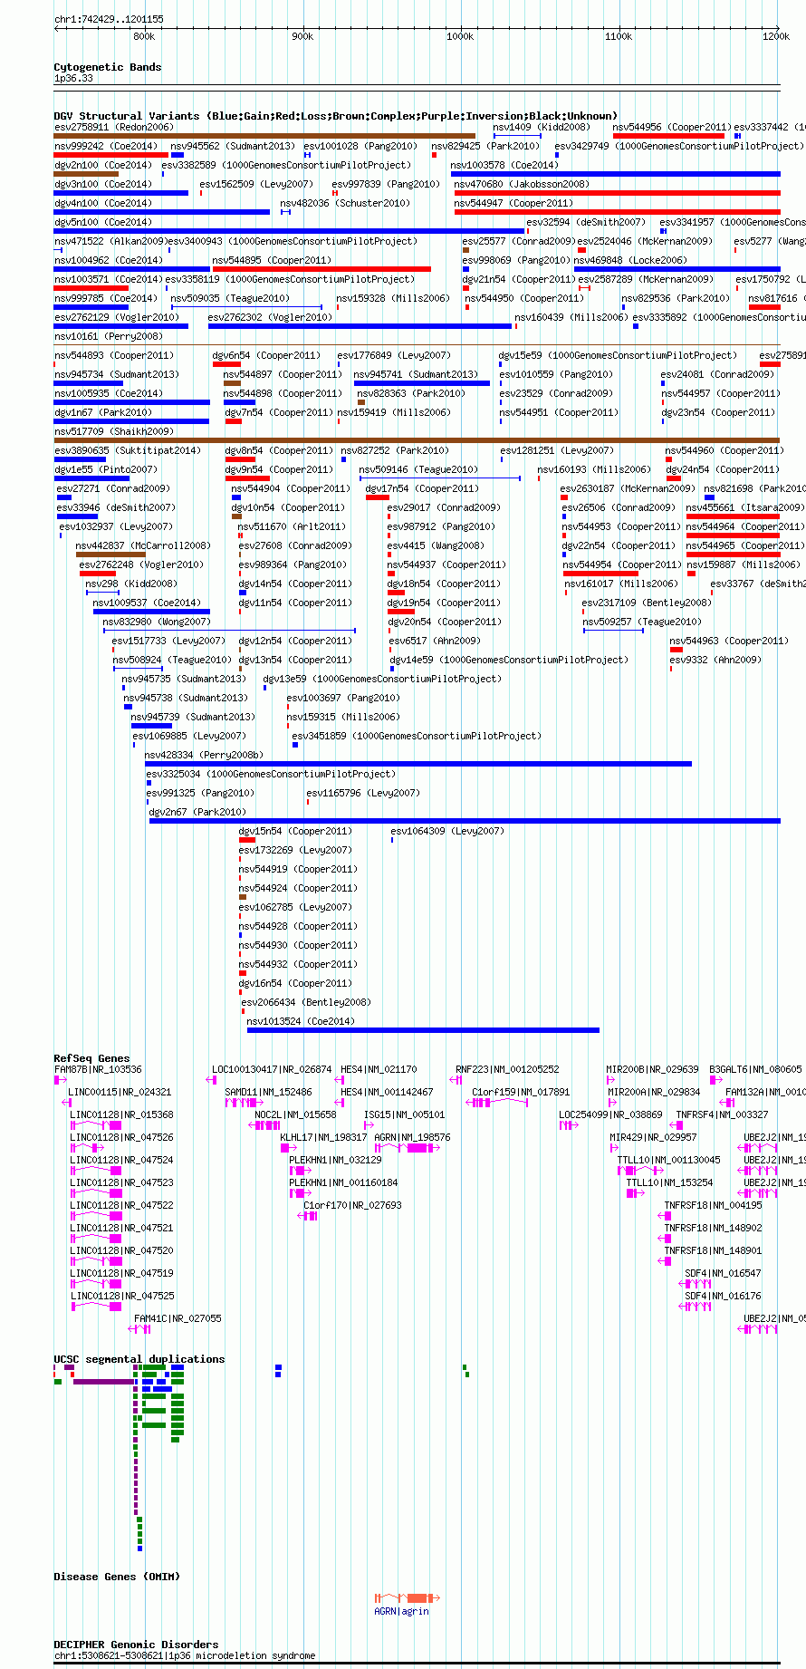Image resolution: width=806 pixels, height=1669 pixels.
Task: Select variant dgv2n67 (Park2010)
Action: (x=197, y=812)
